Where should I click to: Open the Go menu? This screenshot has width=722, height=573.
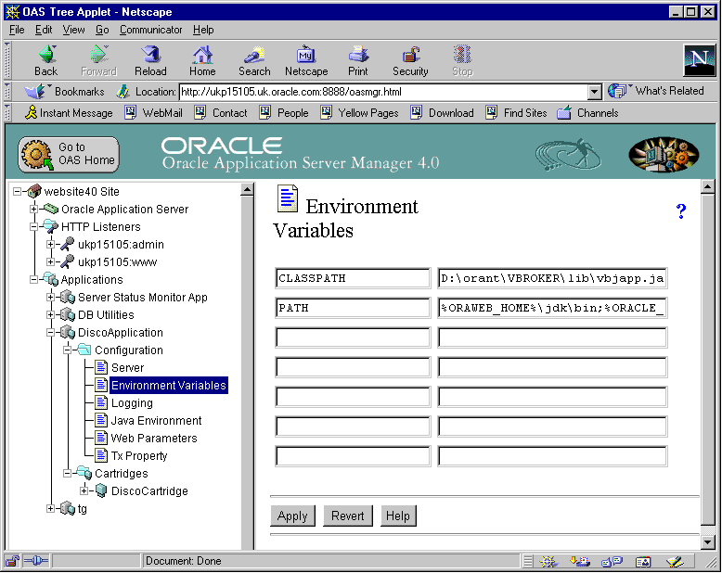[x=102, y=30]
